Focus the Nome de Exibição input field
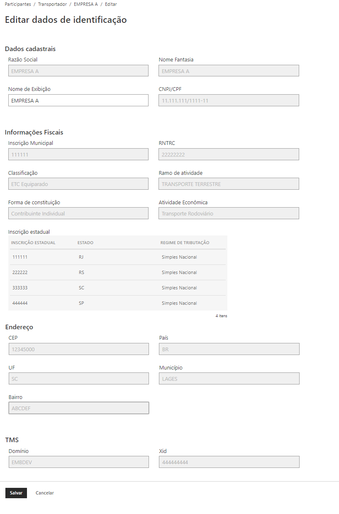The width and height of the screenshot is (339, 514). [78, 100]
